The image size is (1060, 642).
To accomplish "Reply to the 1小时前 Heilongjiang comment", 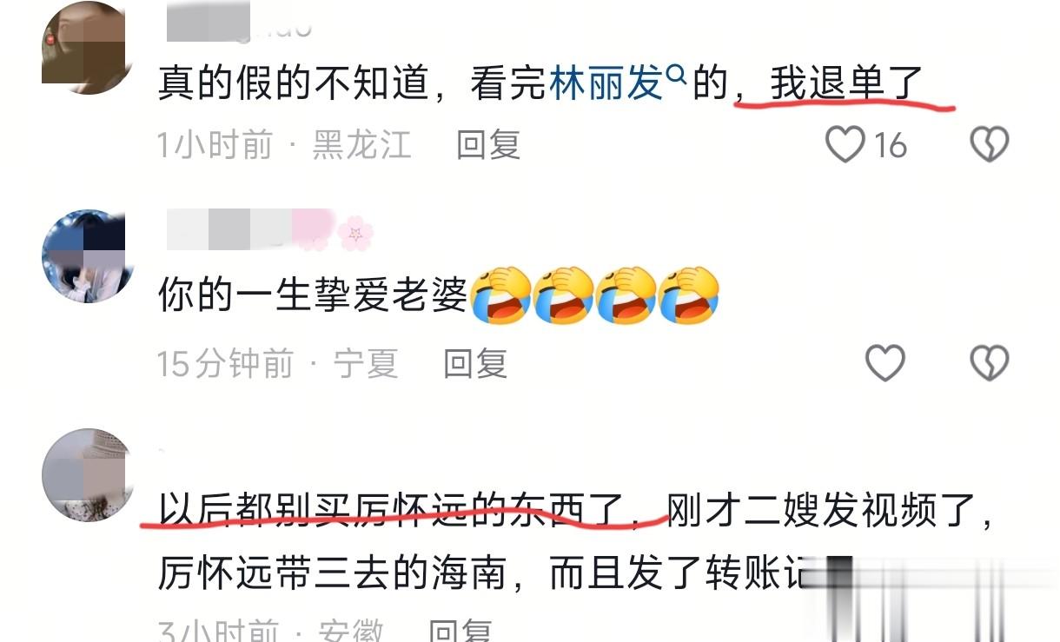I will (x=488, y=145).
